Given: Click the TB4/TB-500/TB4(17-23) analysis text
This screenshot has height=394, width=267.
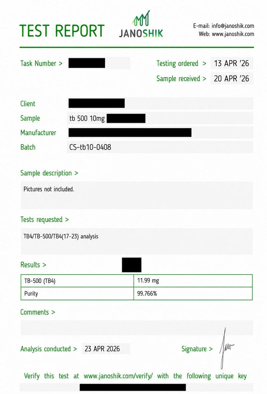Looking at the screenshot, I should tap(61, 237).
